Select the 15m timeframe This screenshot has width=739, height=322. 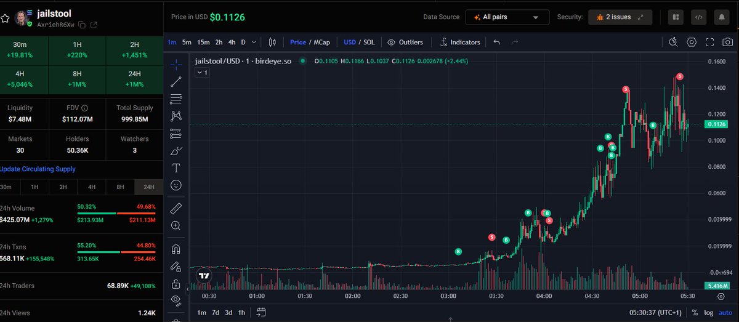pos(203,42)
